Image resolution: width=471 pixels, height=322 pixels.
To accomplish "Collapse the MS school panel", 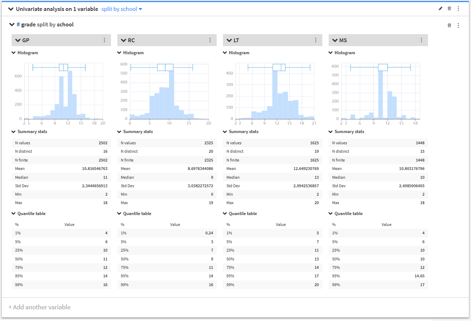I will pos(335,40).
